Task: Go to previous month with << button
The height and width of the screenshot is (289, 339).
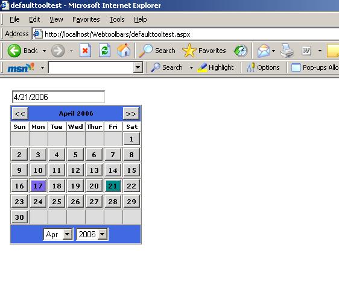Action: tap(20, 114)
